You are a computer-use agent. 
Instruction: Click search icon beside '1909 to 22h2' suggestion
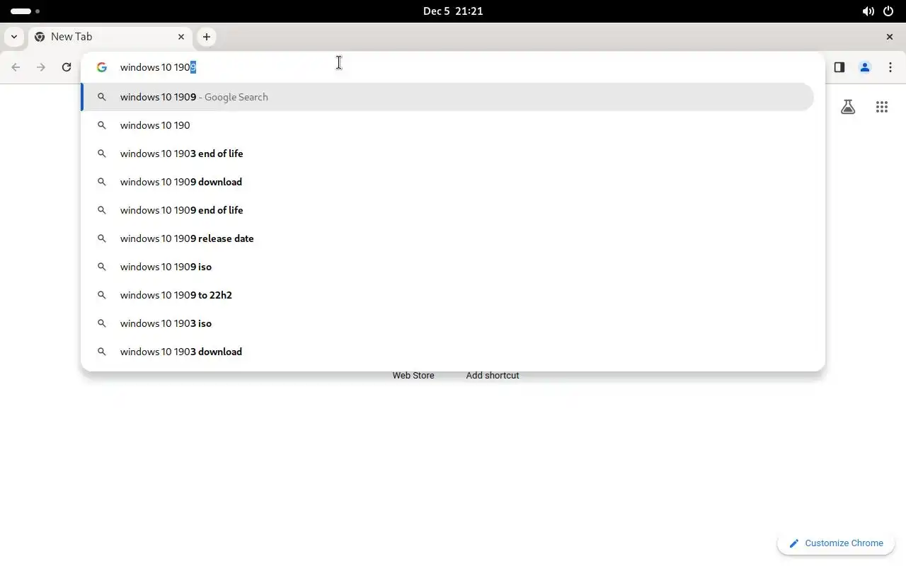pyautogui.click(x=102, y=295)
